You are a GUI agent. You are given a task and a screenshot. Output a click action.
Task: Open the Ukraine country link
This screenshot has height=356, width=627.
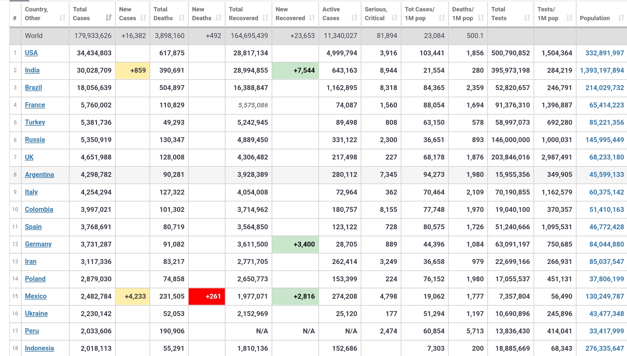(36, 313)
